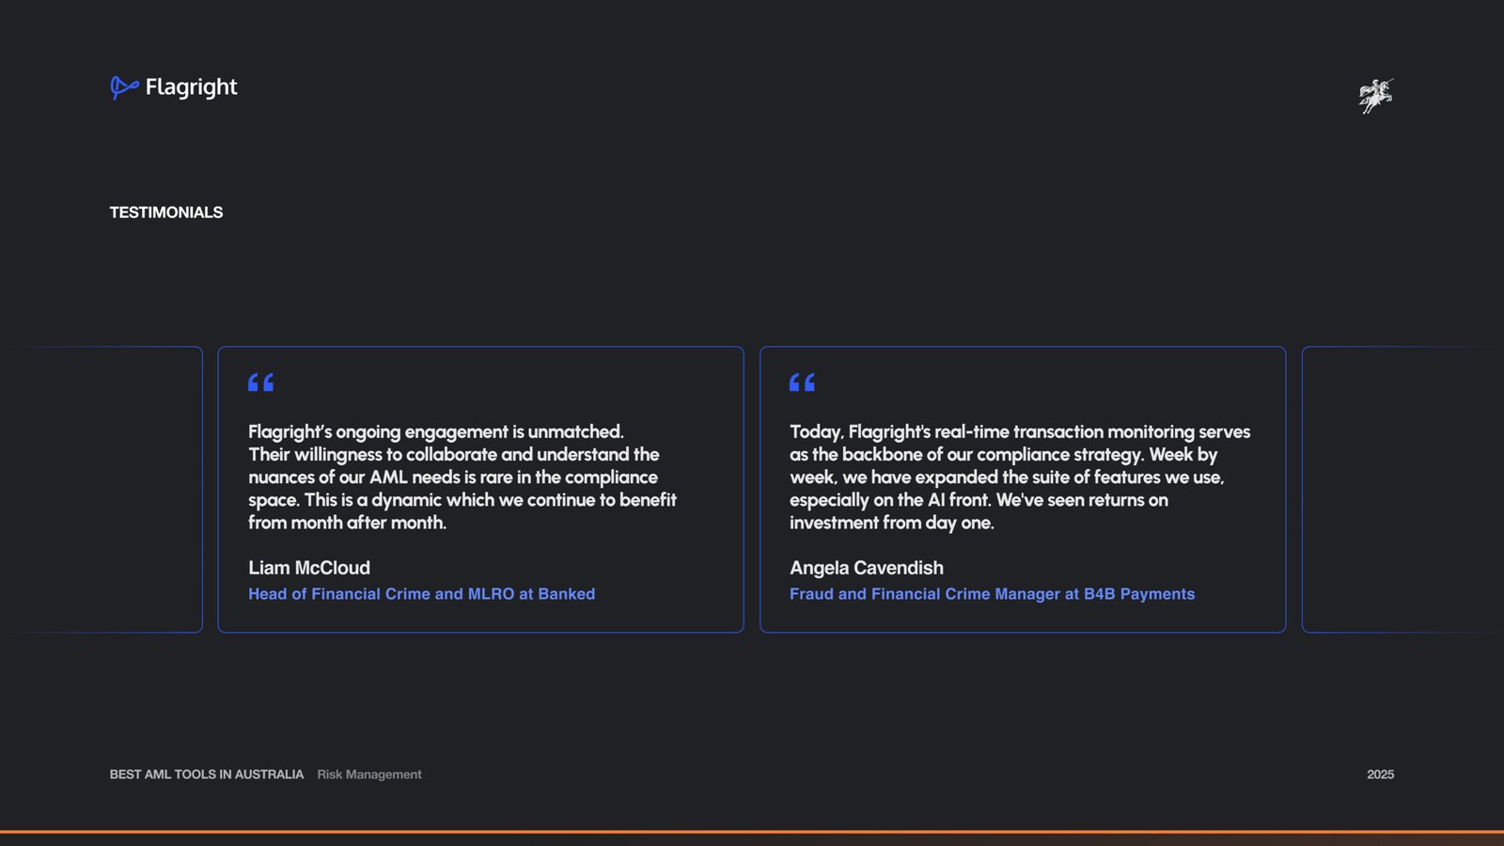Click the quote mark icon in Liam McCloud's card
Screen dimensions: 1504x846
(x=261, y=383)
